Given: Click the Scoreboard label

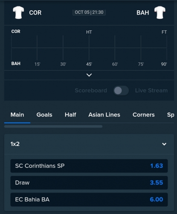Looking at the screenshot, I should click(91, 90).
